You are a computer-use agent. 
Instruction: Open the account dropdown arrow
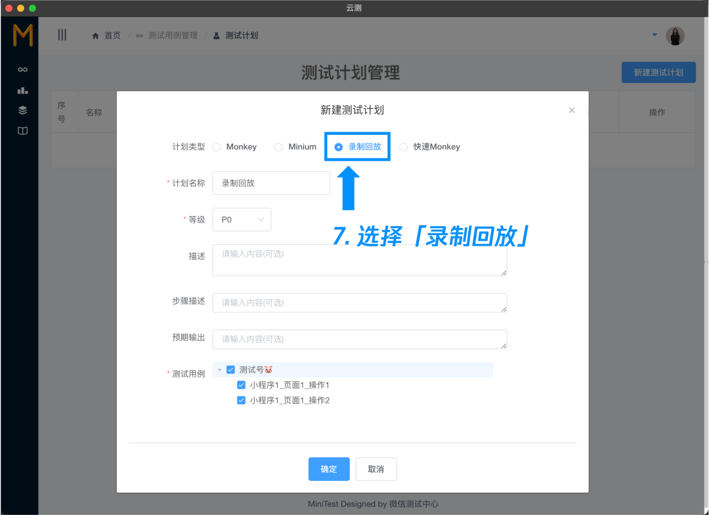(655, 35)
